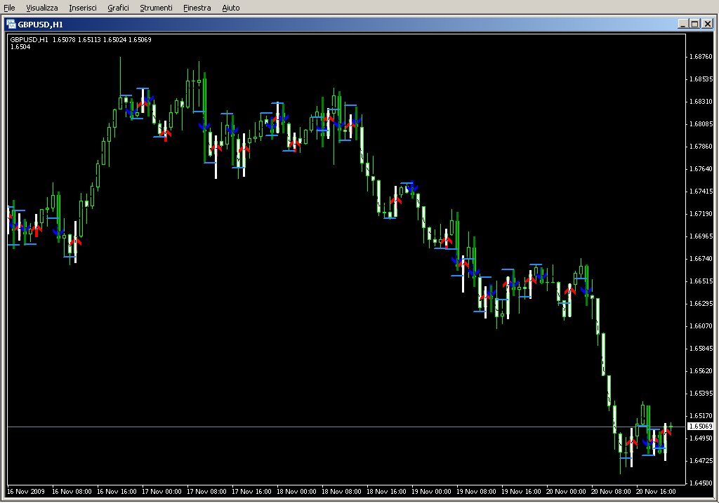This screenshot has height=503, width=719.
Task: Click price scale value 1.68760
Action: [x=701, y=56]
